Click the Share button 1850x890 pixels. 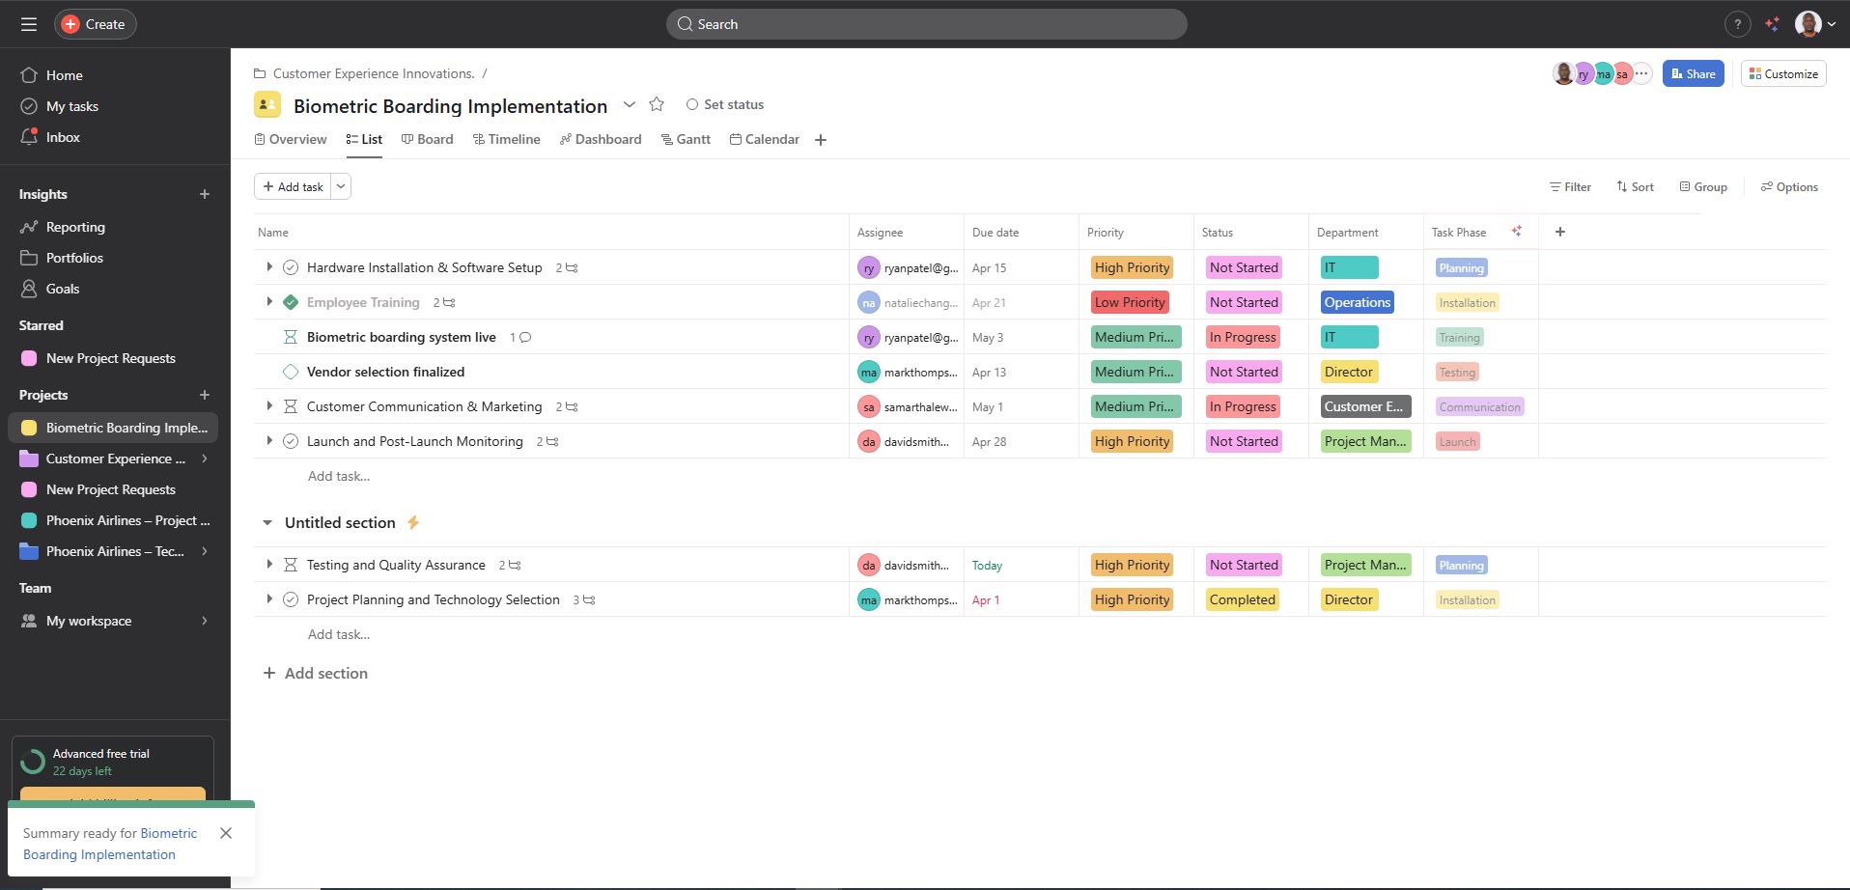[1693, 73]
